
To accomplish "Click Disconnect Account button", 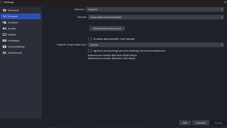I will (x=107, y=28).
